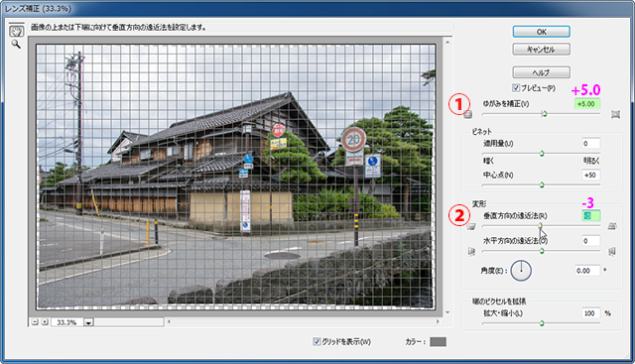Click the angle dial control
This screenshot has width=635, height=364.
point(521,271)
